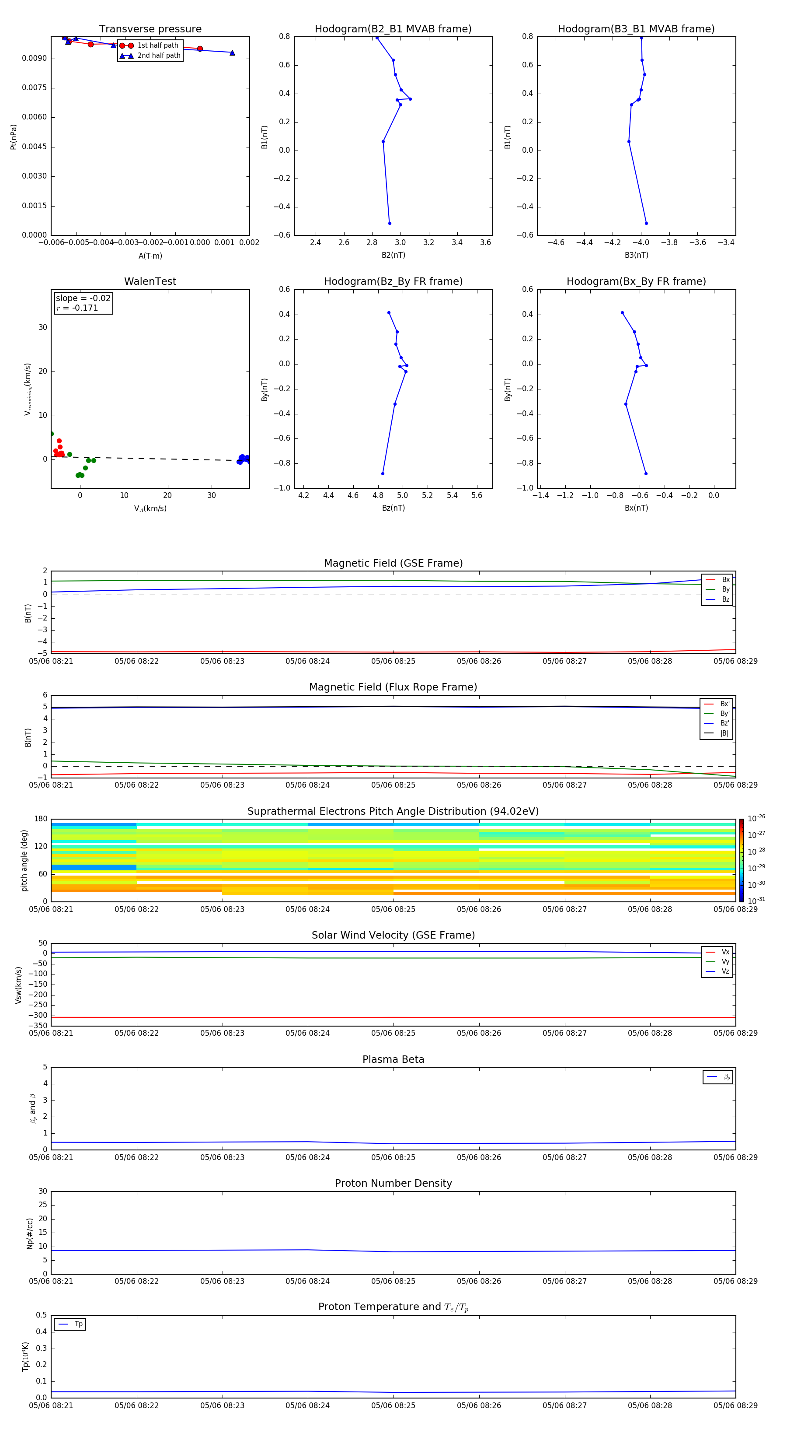Viewport: 787px width, 1444px height.
Task: Click the "Pt(nPa)" y-axis label
Action: (14, 137)
